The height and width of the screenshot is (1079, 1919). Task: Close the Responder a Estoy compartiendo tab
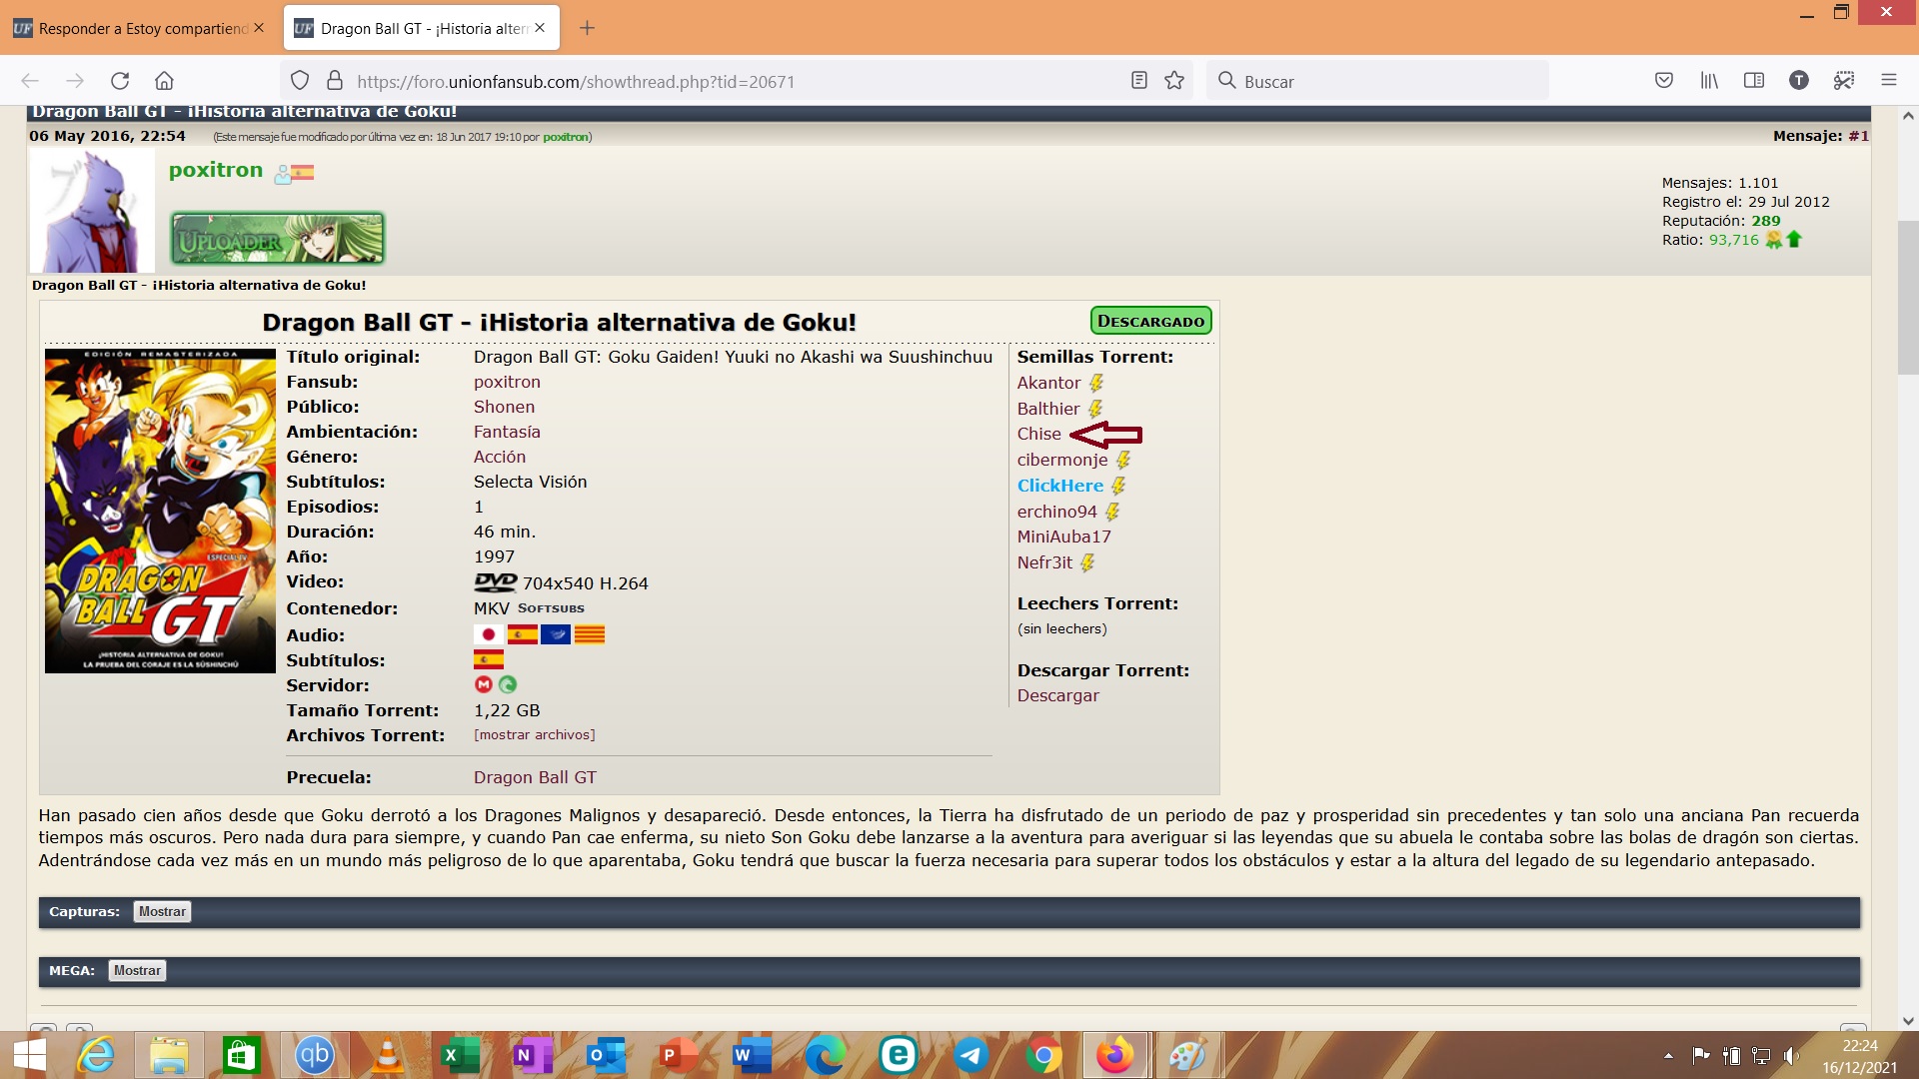pos(259,28)
